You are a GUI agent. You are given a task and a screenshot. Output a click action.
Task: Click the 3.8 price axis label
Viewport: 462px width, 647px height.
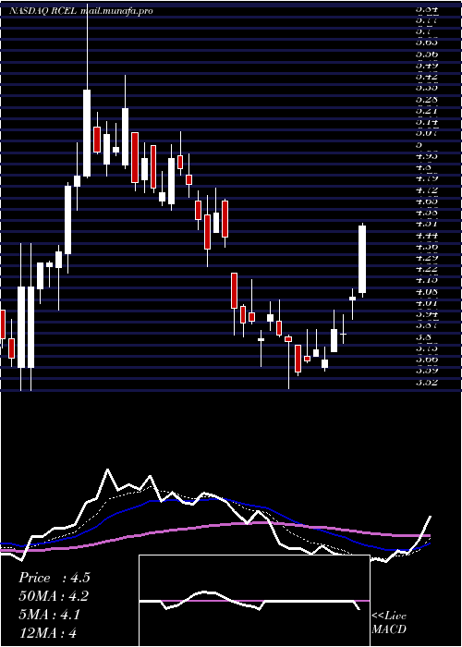[x=423, y=336]
